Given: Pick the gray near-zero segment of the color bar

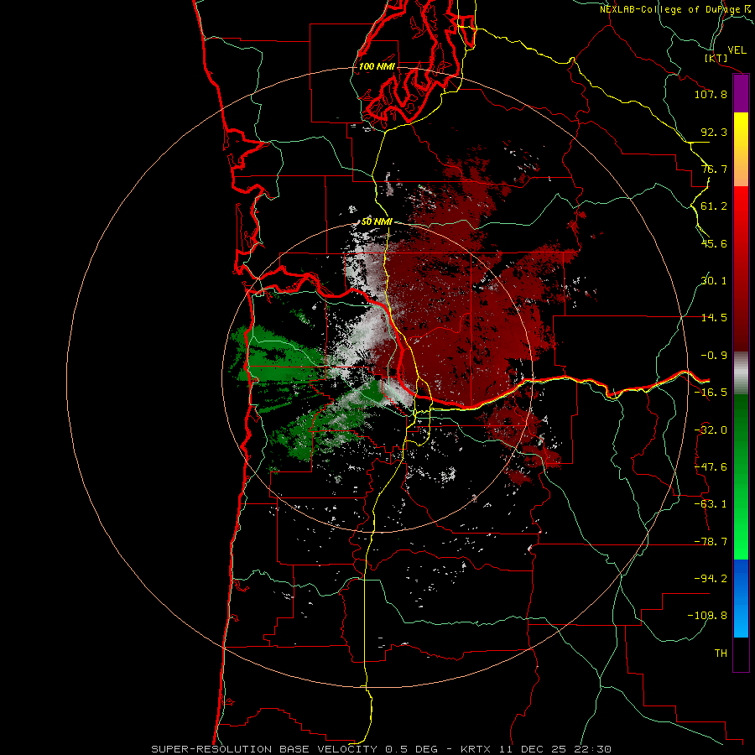Looking at the screenshot, I should [741, 373].
